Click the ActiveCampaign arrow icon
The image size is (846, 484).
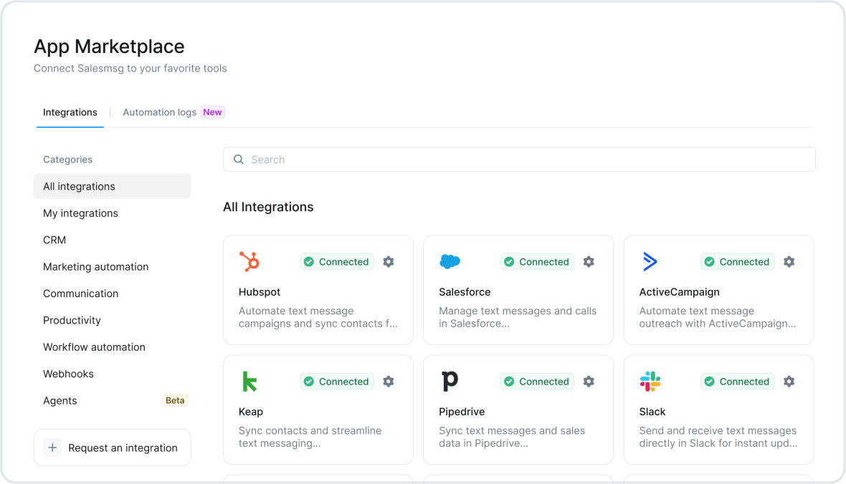point(650,261)
